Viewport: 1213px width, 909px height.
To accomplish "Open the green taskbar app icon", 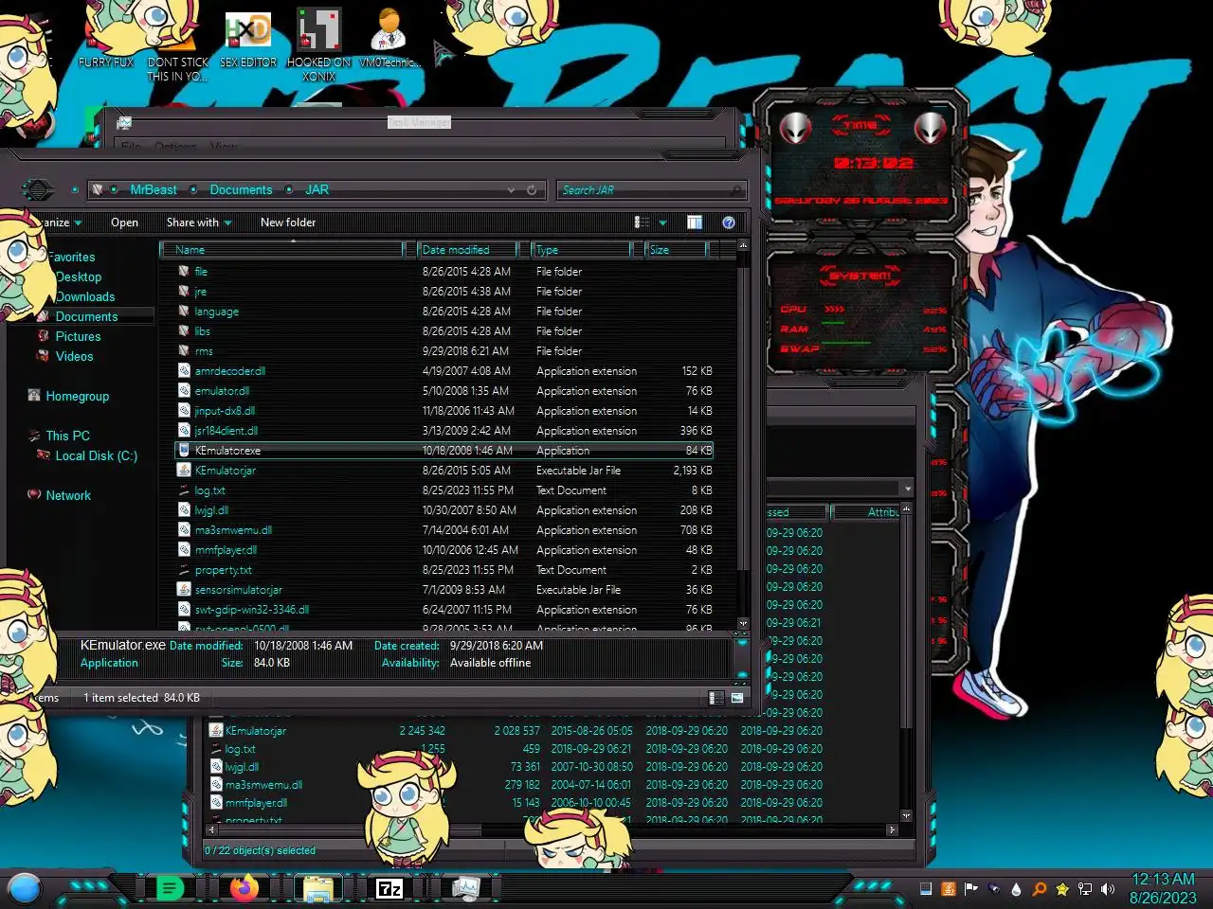I will click(x=170, y=888).
